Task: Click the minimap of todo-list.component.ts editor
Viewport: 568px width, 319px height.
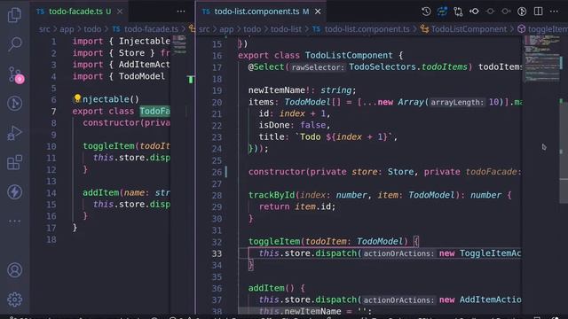Action: pos(541,58)
